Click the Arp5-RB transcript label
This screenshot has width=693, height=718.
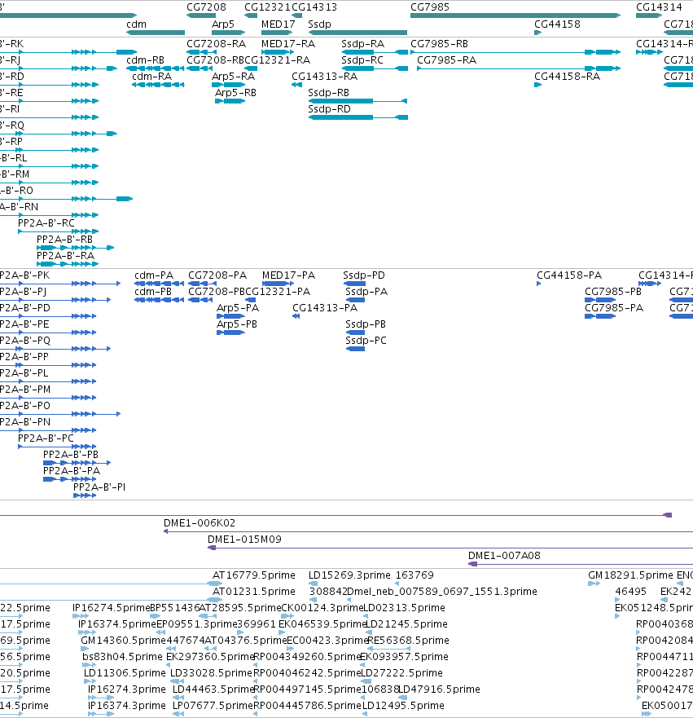coord(235,93)
